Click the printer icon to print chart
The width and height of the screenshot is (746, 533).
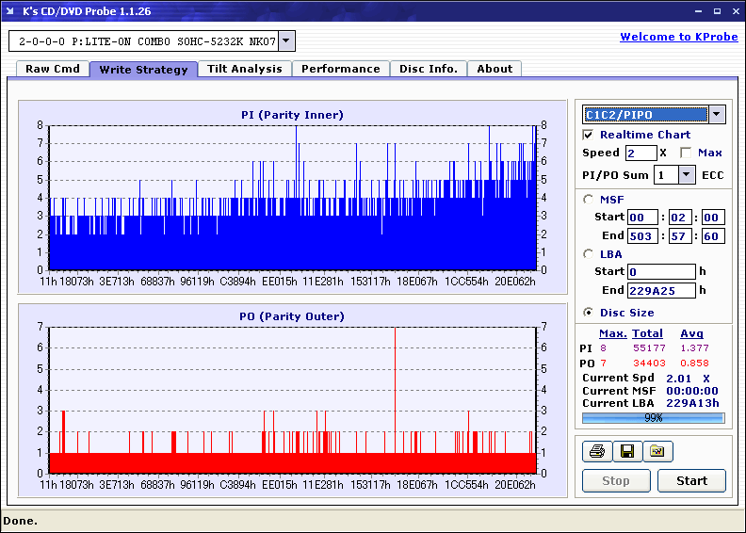coord(596,452)
